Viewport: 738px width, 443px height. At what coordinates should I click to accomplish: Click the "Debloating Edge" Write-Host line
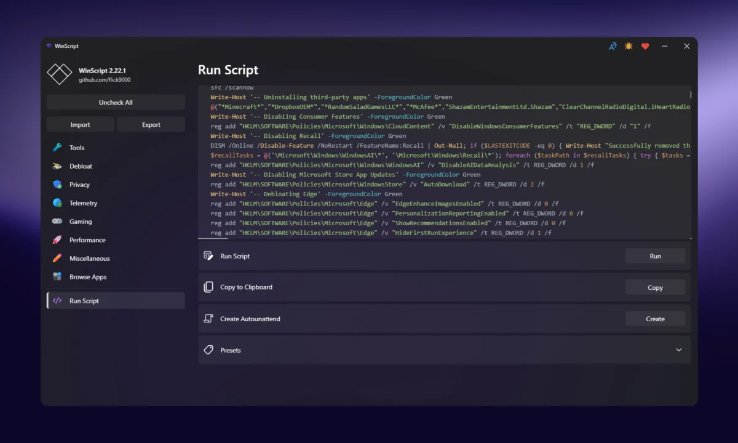(x=306, y=194)
